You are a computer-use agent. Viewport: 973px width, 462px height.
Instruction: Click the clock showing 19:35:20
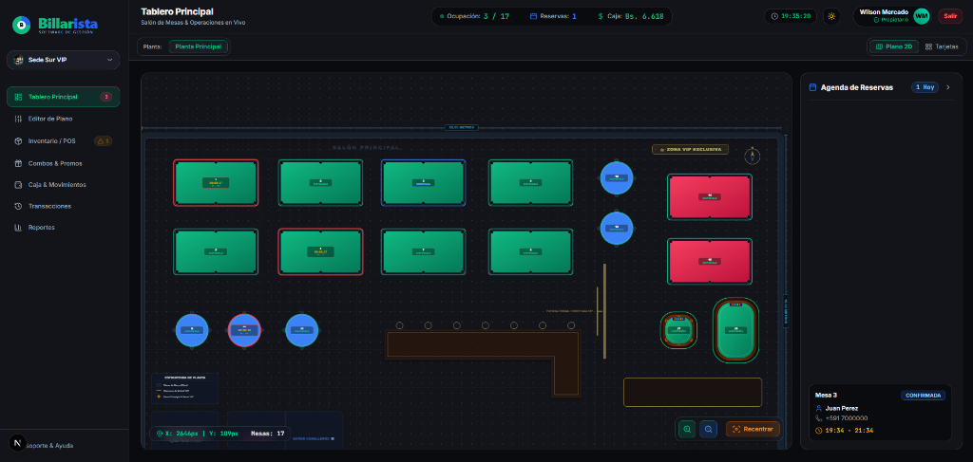point(790,16)
